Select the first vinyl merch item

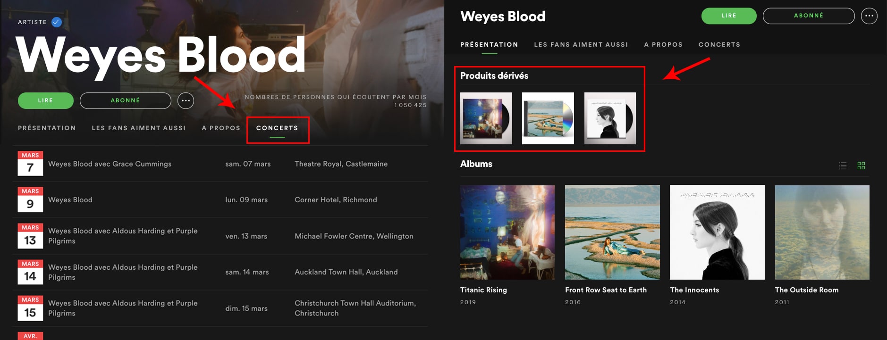coord(486,118)
